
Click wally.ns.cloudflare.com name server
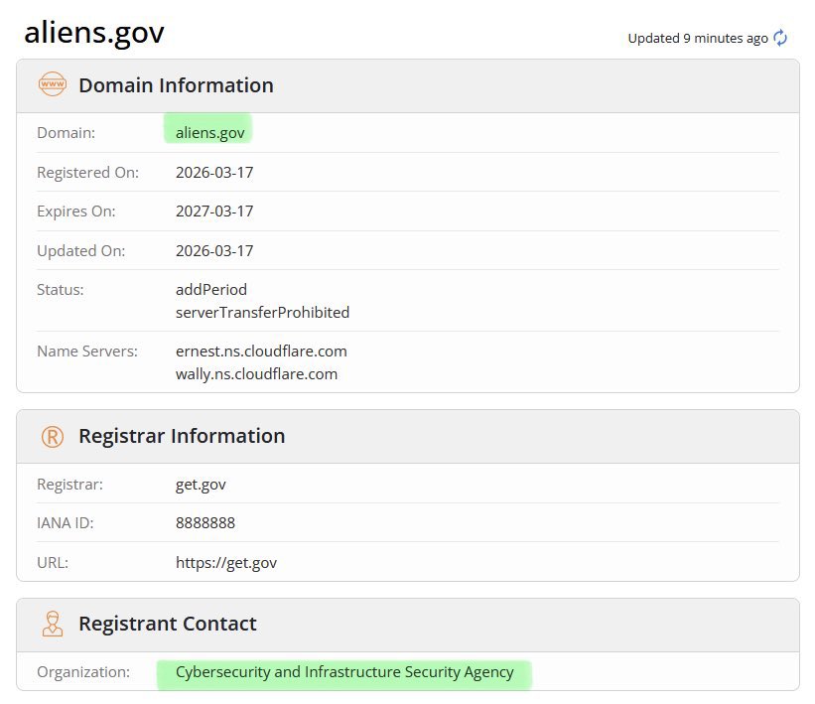(x=257, y=374)
